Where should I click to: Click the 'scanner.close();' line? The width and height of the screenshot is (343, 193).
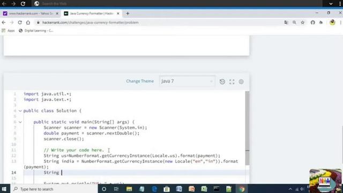tap(64, 139)
